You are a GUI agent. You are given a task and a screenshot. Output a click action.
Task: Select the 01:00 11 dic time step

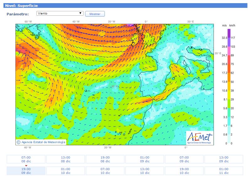(x=224, y=171)
